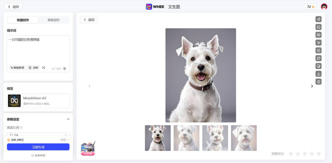Select the second dog thumbnail
Image resolution: width=332 pixels, height=163 pixels.
pos(186,138)
